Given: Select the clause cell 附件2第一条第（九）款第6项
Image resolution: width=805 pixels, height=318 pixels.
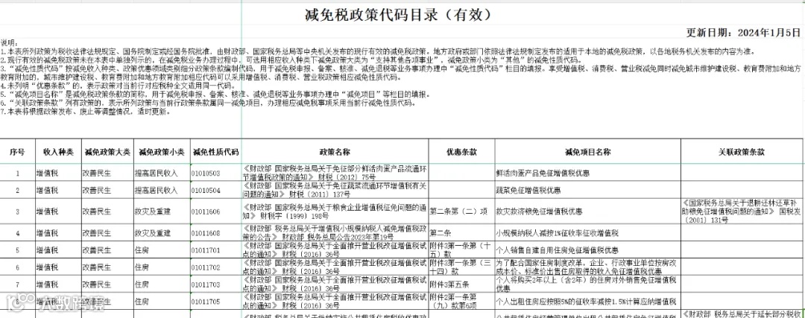Looking at the screenshot, I should point(461,301).
